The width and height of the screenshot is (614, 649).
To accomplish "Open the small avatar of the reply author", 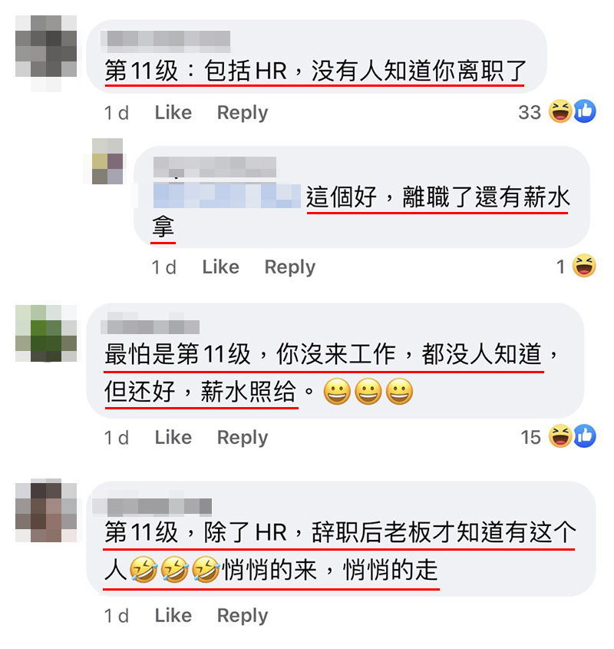I will (107, 161).
